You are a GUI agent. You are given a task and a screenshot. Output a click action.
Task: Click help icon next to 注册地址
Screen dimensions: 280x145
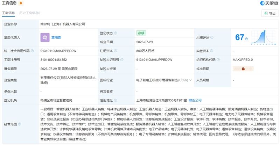point(115,100)
